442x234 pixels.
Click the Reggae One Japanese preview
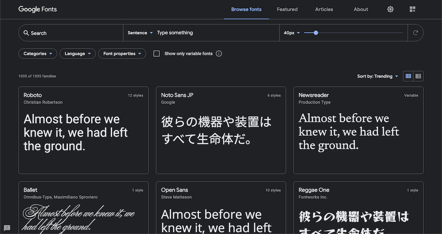(x=354, y=223)
